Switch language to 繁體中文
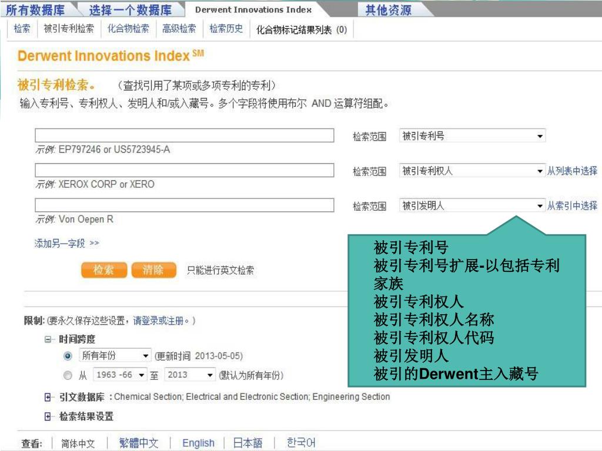The height and width of the screenshot is (451, 602). 139,443
